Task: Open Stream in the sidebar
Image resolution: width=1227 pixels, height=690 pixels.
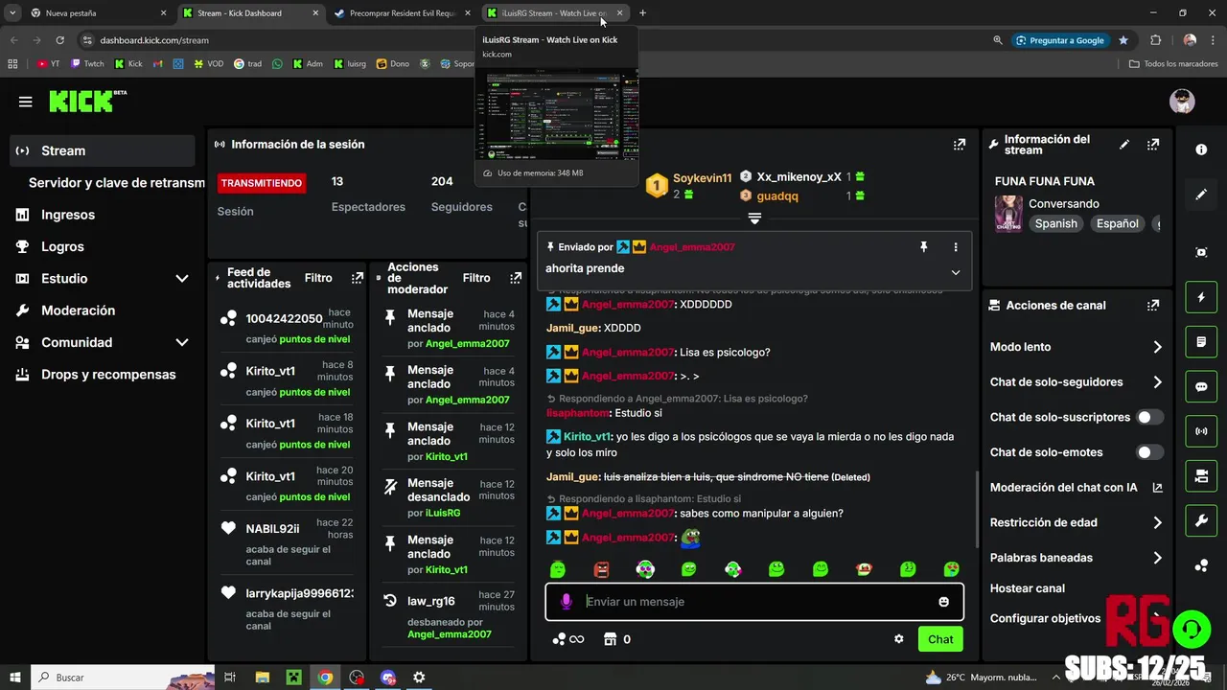Action: click(103, 150)
